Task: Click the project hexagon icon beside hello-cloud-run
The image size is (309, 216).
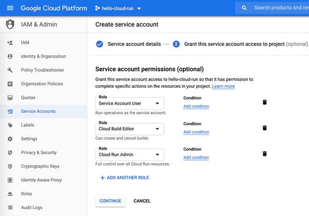Action: click(97, 8)
